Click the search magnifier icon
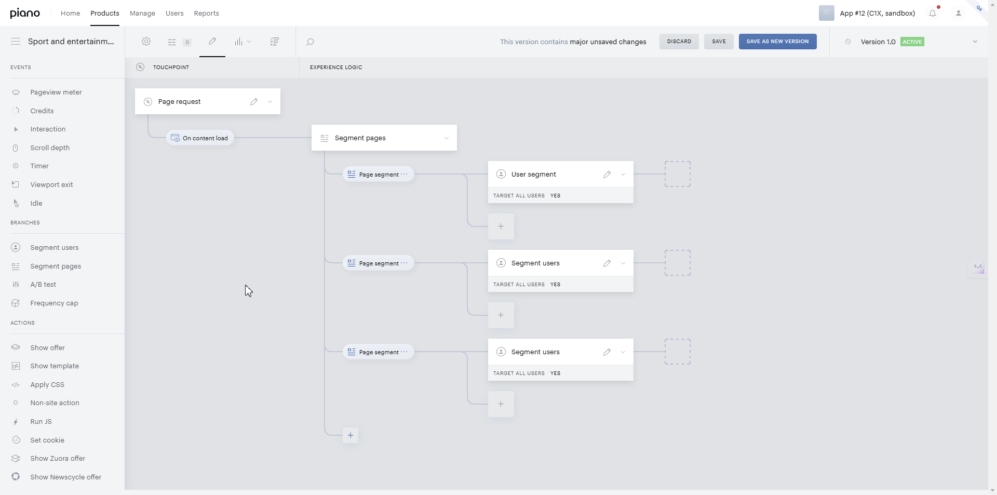 coord(310,42)
